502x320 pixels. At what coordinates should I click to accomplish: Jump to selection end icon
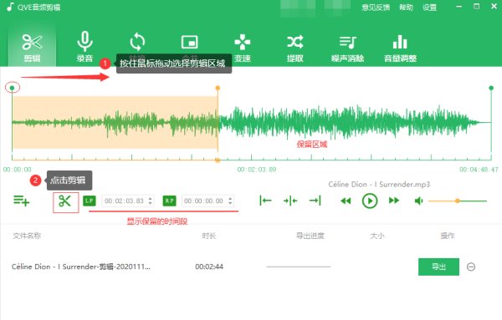pyautogui.click(x=315, y=201)
